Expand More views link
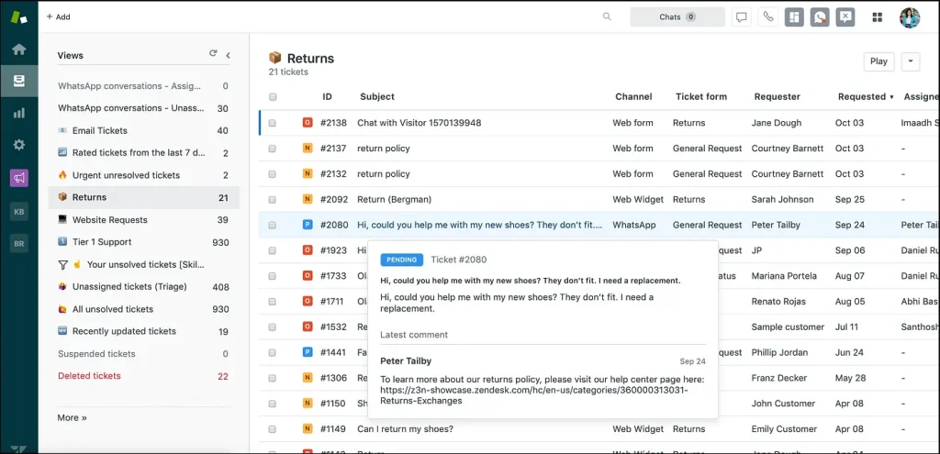The width and height of the screenshot is (940, 454). [72, 417]
